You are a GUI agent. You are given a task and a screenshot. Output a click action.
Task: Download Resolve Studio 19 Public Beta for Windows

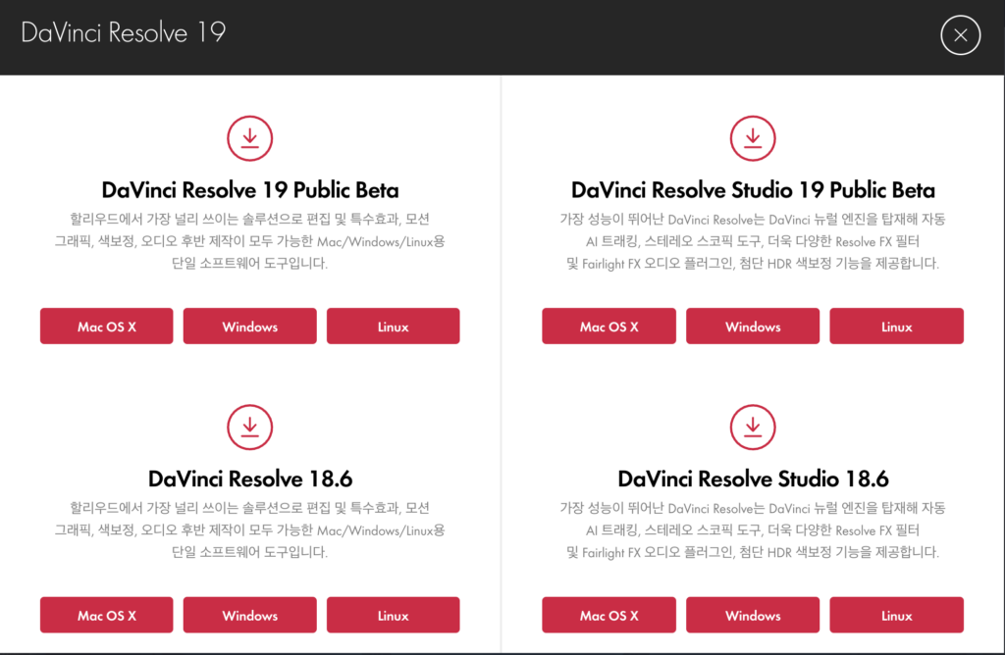tap(753, 327)
